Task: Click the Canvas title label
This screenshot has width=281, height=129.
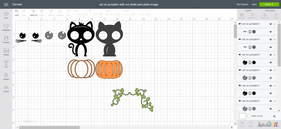Action: coord(17,4)
